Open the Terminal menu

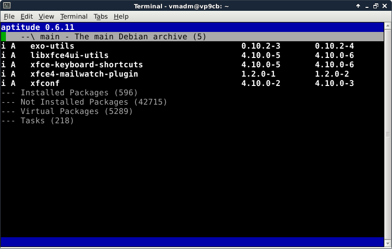74,16
